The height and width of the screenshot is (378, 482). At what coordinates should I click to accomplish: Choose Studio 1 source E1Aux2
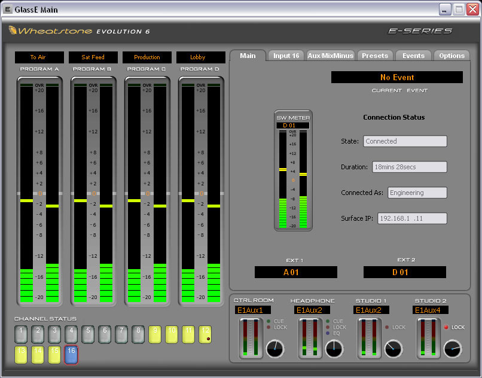371,310
